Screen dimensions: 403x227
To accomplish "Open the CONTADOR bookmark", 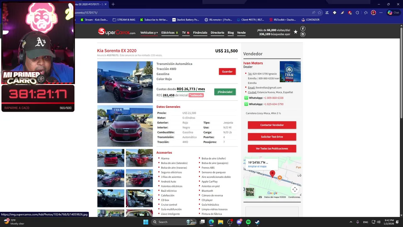I will 310,20.
